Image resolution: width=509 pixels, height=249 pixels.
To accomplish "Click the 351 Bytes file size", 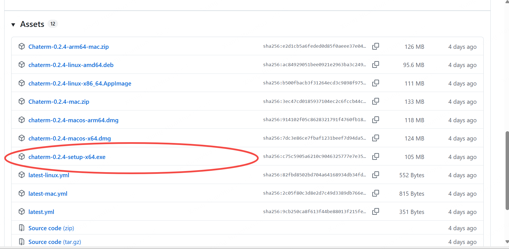I will point(412,212).
